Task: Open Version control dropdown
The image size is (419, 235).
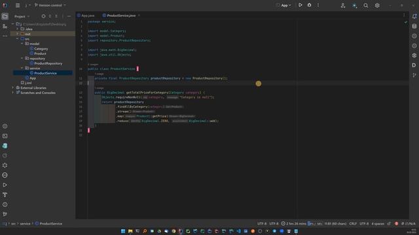Action: coord(50,5)
